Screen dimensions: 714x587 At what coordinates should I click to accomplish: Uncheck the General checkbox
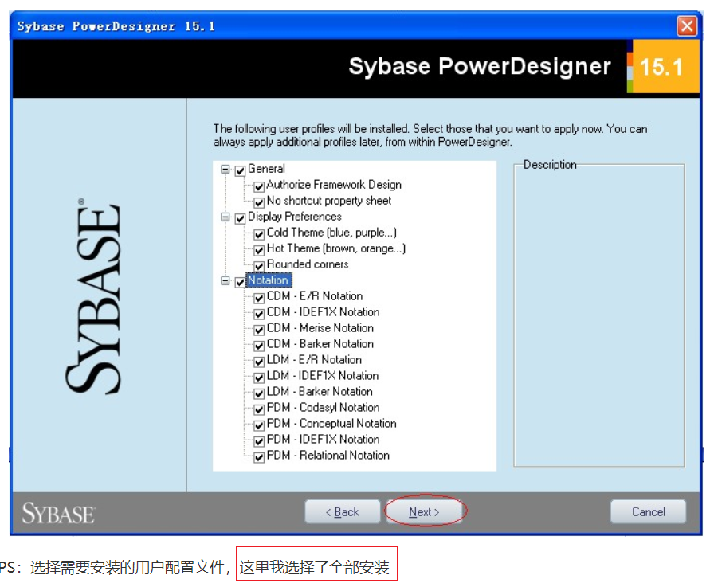coord(240,171)
